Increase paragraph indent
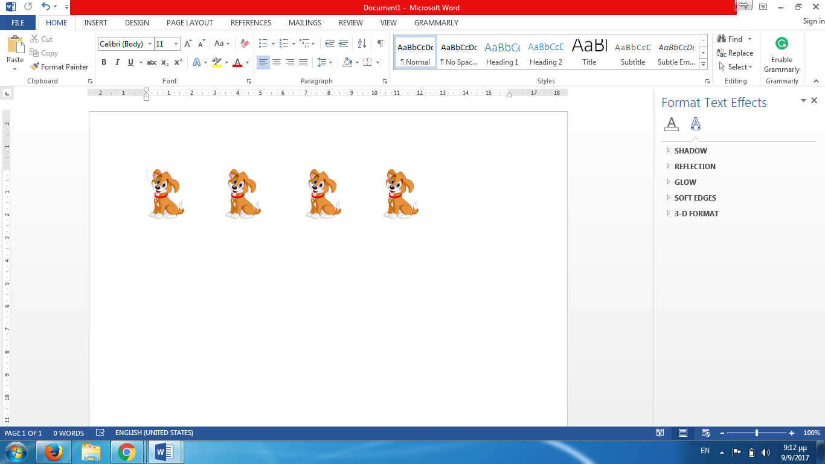 pos(343,43)
